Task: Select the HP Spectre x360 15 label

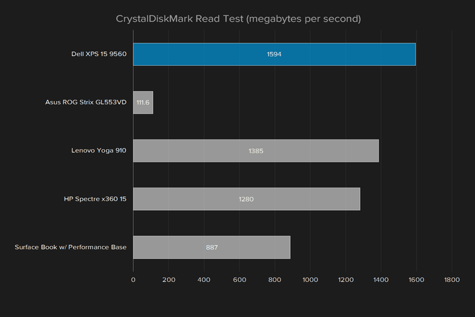Action: click(x=95, y=199)
